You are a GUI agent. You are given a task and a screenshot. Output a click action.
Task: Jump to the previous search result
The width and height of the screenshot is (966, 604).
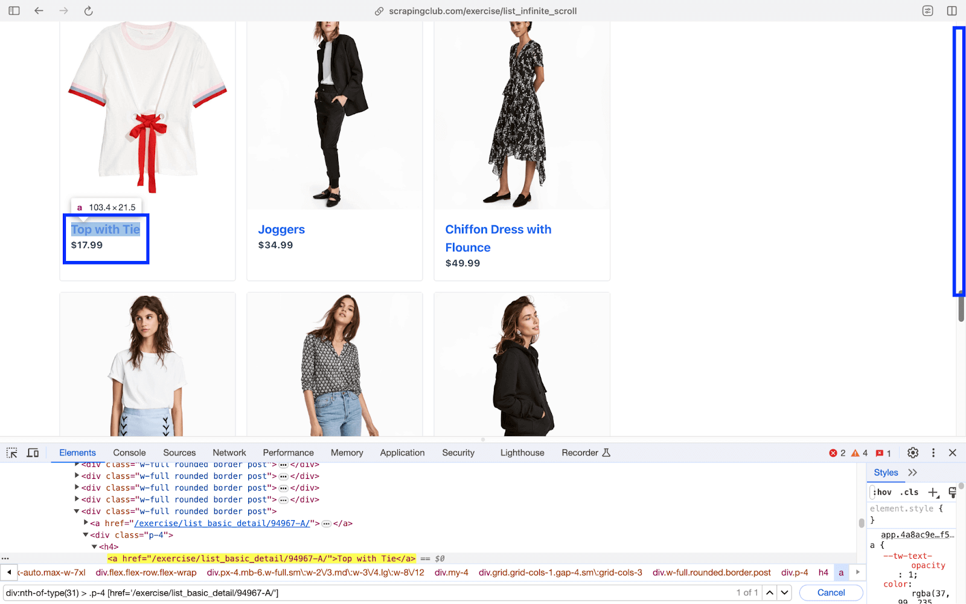click(770, 593)
